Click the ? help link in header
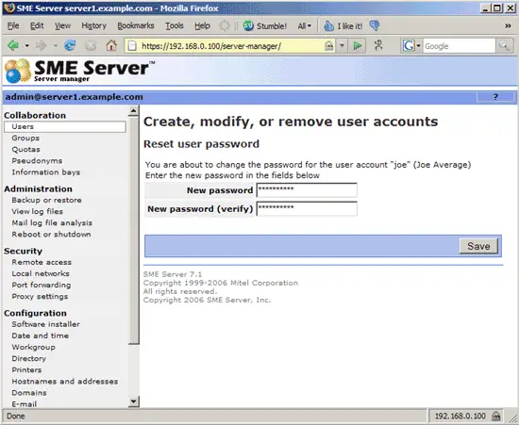This screenshot has height=425, width=519. coord(495,97)
